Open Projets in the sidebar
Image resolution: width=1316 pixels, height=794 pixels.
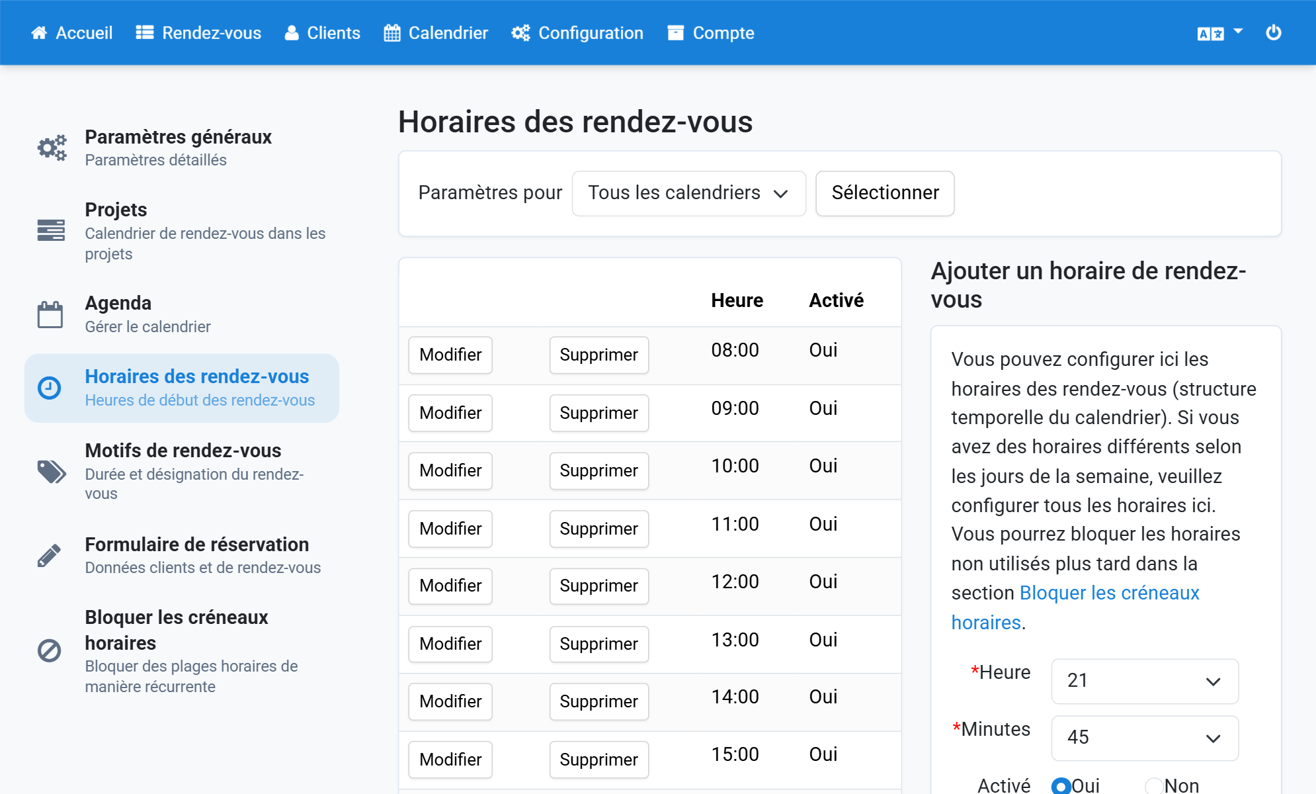182,231
